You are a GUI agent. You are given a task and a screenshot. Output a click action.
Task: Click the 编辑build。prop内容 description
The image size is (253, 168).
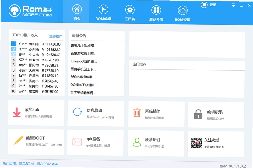click(x=100, y=117)
